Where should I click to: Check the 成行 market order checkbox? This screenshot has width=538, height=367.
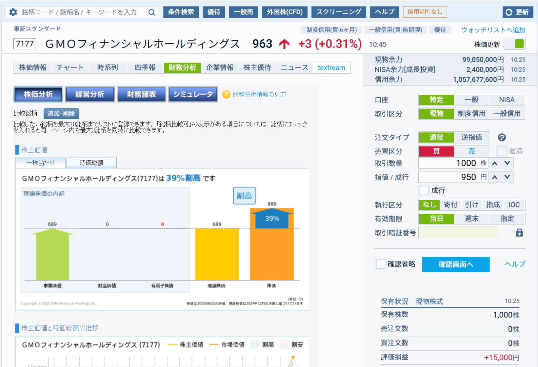click(x=424, y=191)
